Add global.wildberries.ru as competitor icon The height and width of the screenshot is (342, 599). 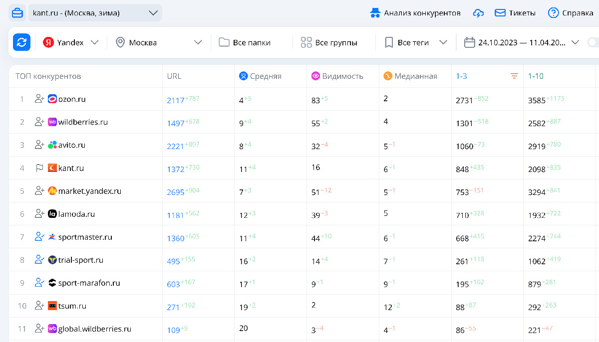tap(39, 329)
